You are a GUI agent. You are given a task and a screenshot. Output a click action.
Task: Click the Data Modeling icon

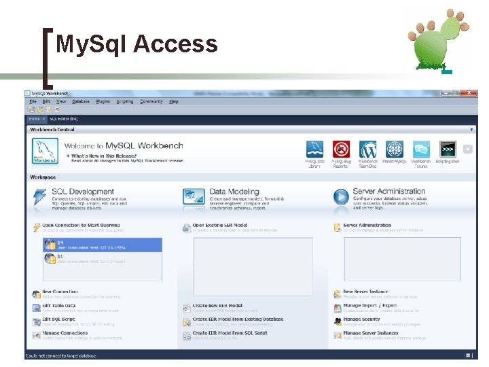pyautogui.click(x=194, y=196)
